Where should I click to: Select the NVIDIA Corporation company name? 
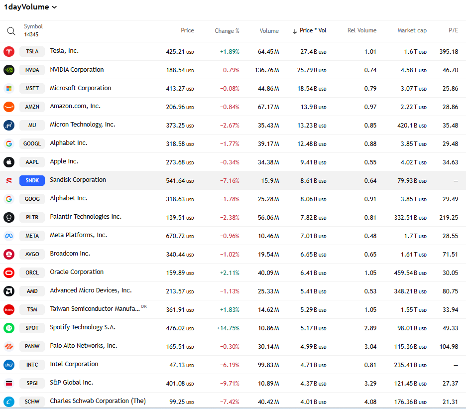pos(77,70)
